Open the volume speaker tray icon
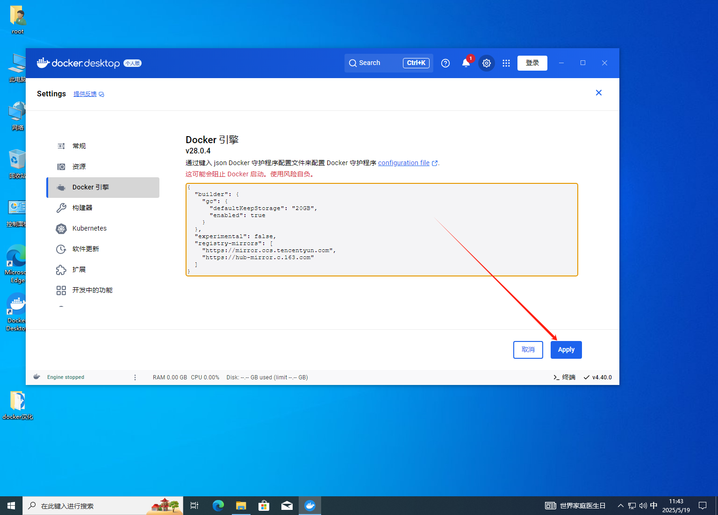 click(643, 506)
